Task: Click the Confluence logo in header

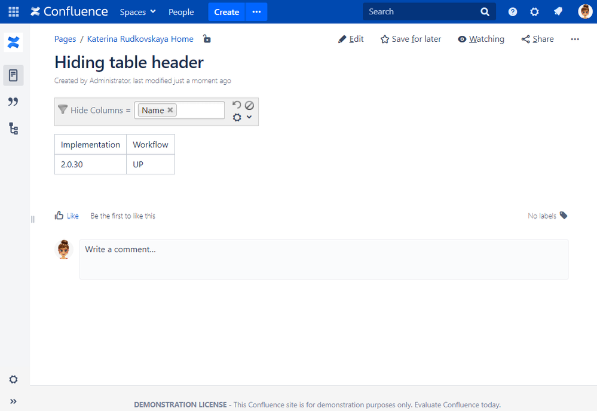Action: coord(69,12)
